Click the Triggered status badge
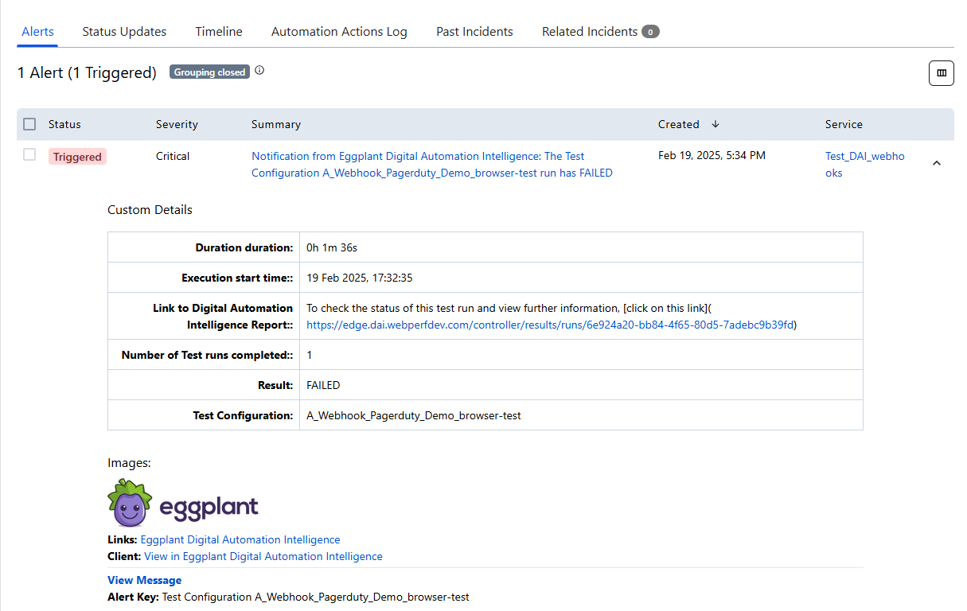Screen dimensions: 967x611 (77, 157)
